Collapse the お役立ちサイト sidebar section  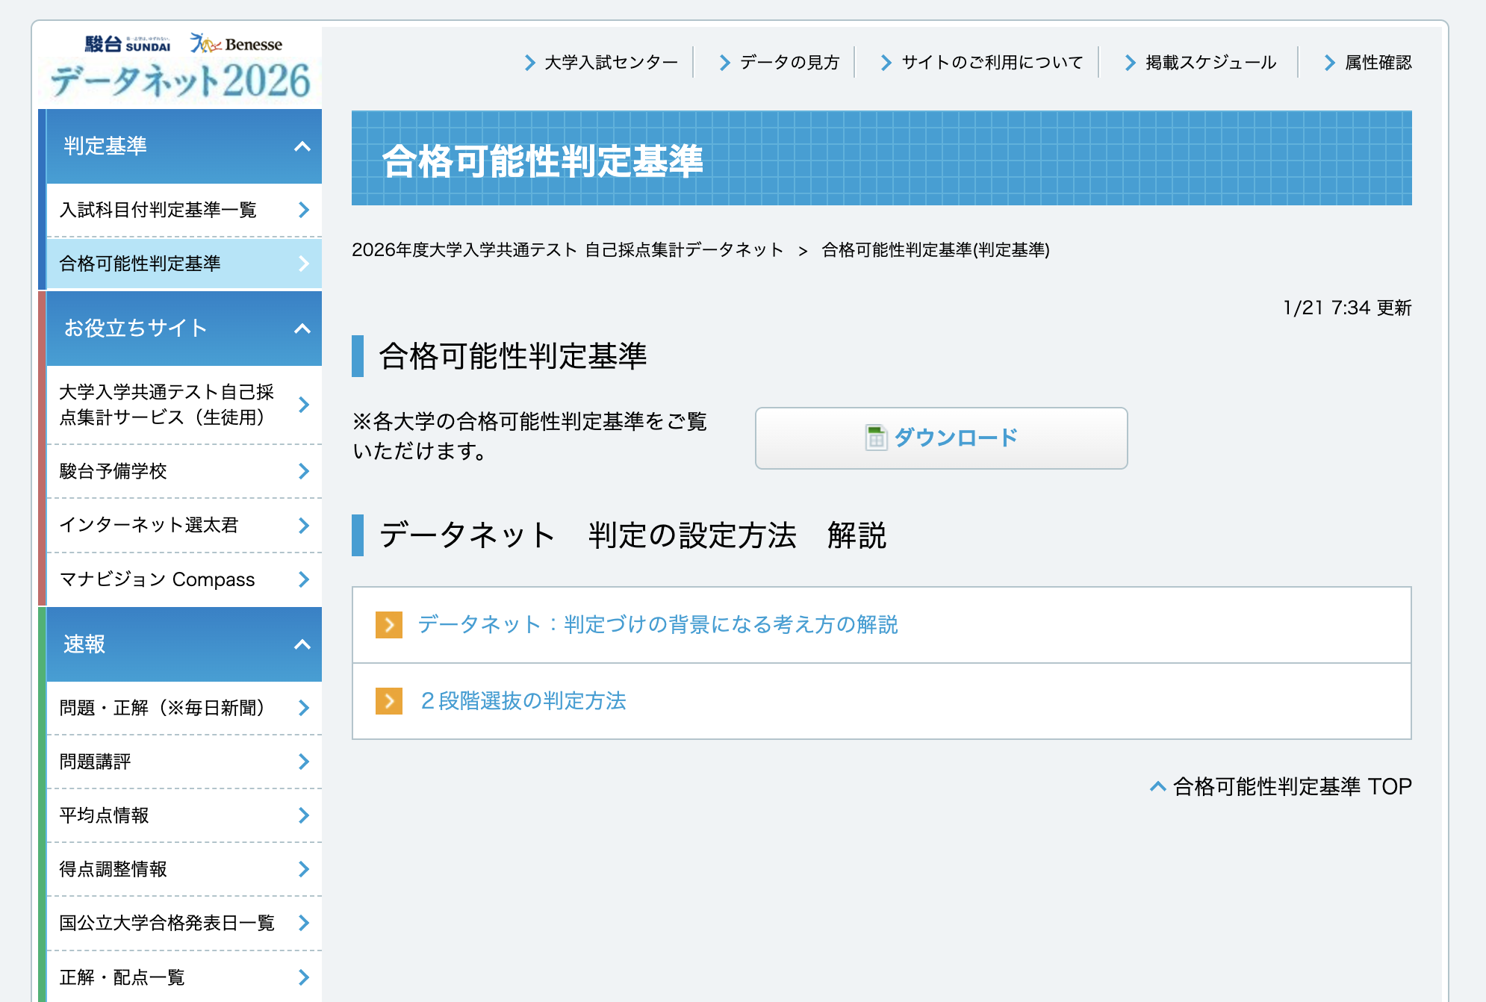(x=302, y=329)
